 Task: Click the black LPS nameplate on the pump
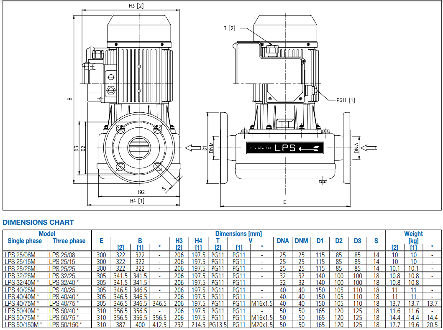[285, 148]
